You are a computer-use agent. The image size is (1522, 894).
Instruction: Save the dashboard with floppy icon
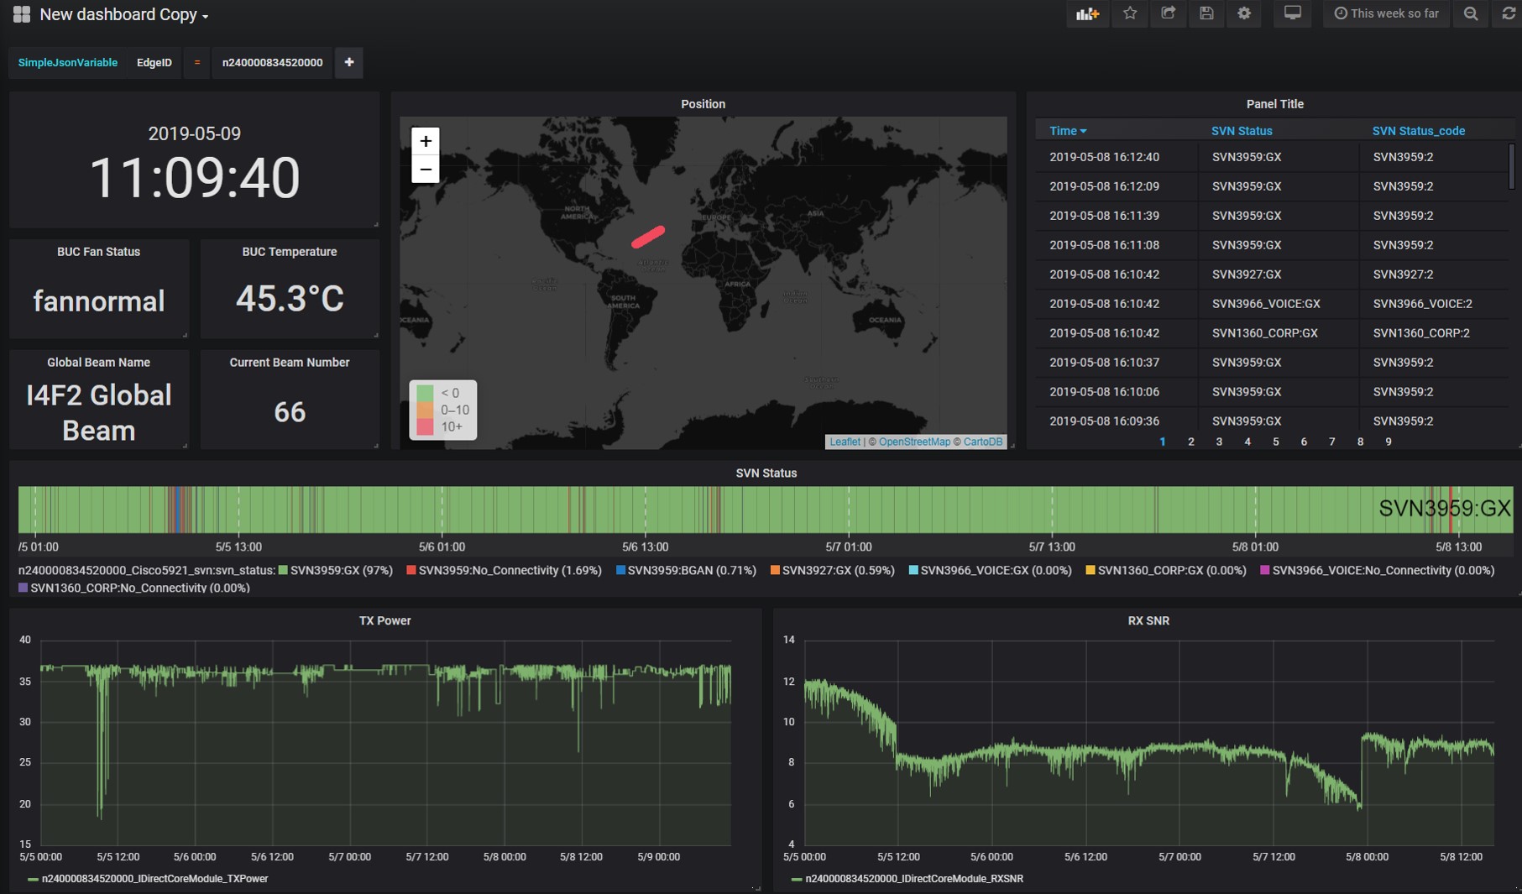1206,13
